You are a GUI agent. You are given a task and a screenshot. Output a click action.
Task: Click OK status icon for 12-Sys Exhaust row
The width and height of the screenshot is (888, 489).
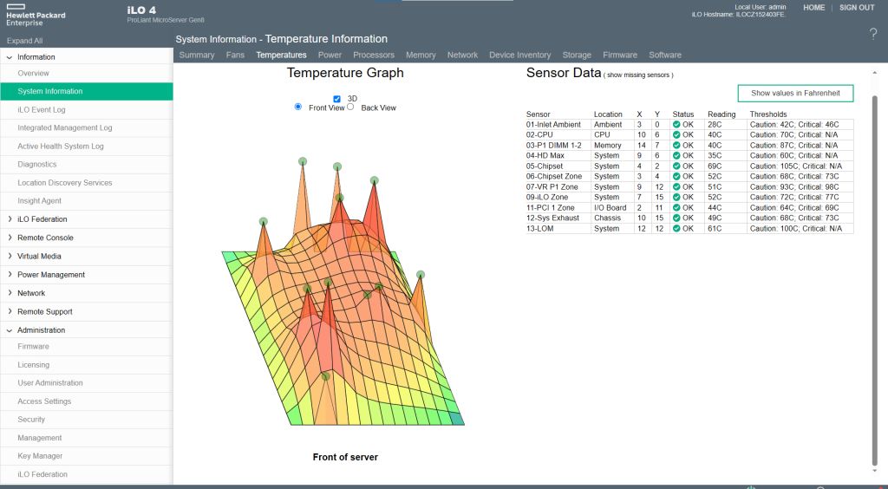pyautogui.click(x=676, y=218)
